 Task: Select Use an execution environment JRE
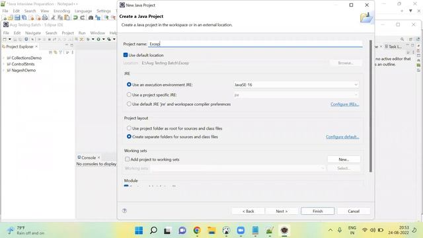tap(129, 85)
